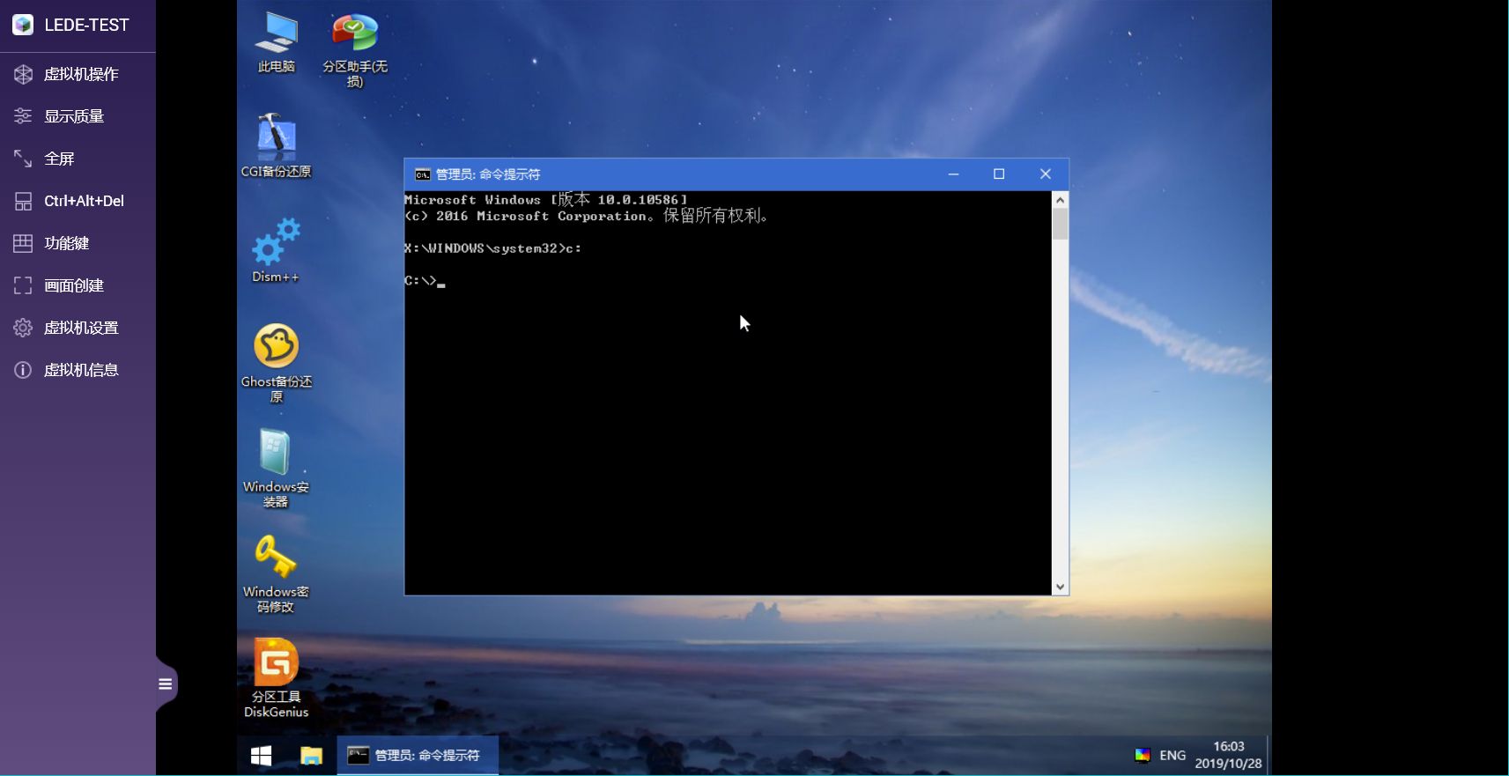Open CGI备份还原 desktop icon
This screenshot has height=776, width=1509.
276,145
